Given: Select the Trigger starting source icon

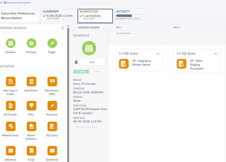Looking at the screenshot, I should pos(52,43).
